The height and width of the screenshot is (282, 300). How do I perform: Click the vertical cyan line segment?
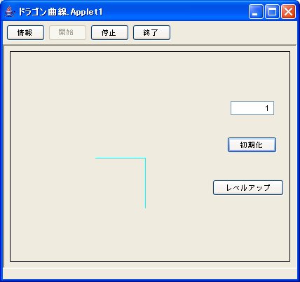(145, 183)
